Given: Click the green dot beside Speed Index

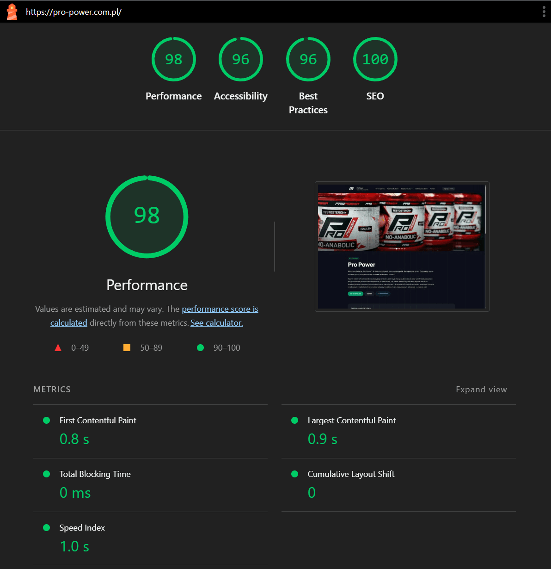Looking at the screenshot, I should [46, 527].
